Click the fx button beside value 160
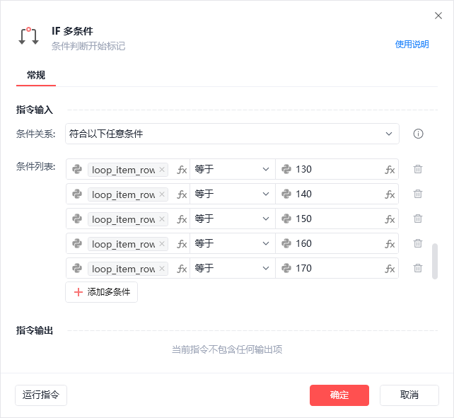 [390, 243]
